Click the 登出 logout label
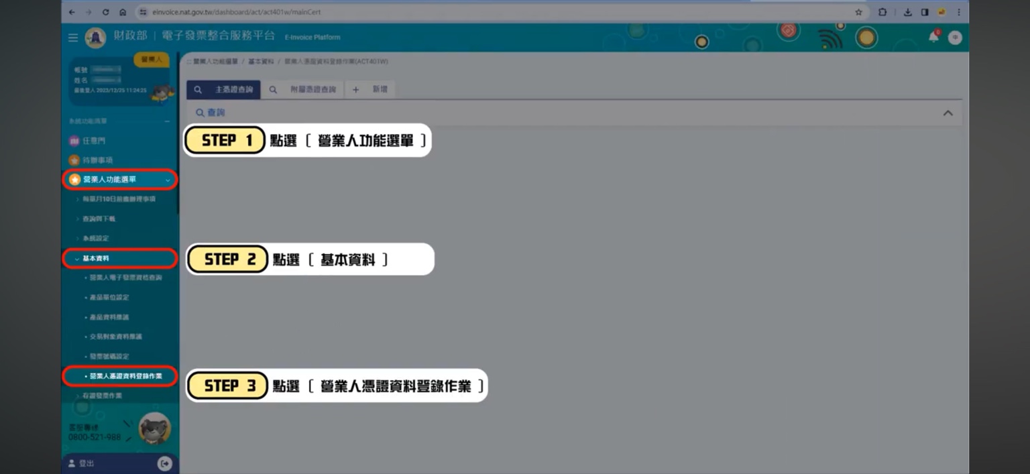The height and width of the screenshot is (474, 1030). (x=87, y=463)
